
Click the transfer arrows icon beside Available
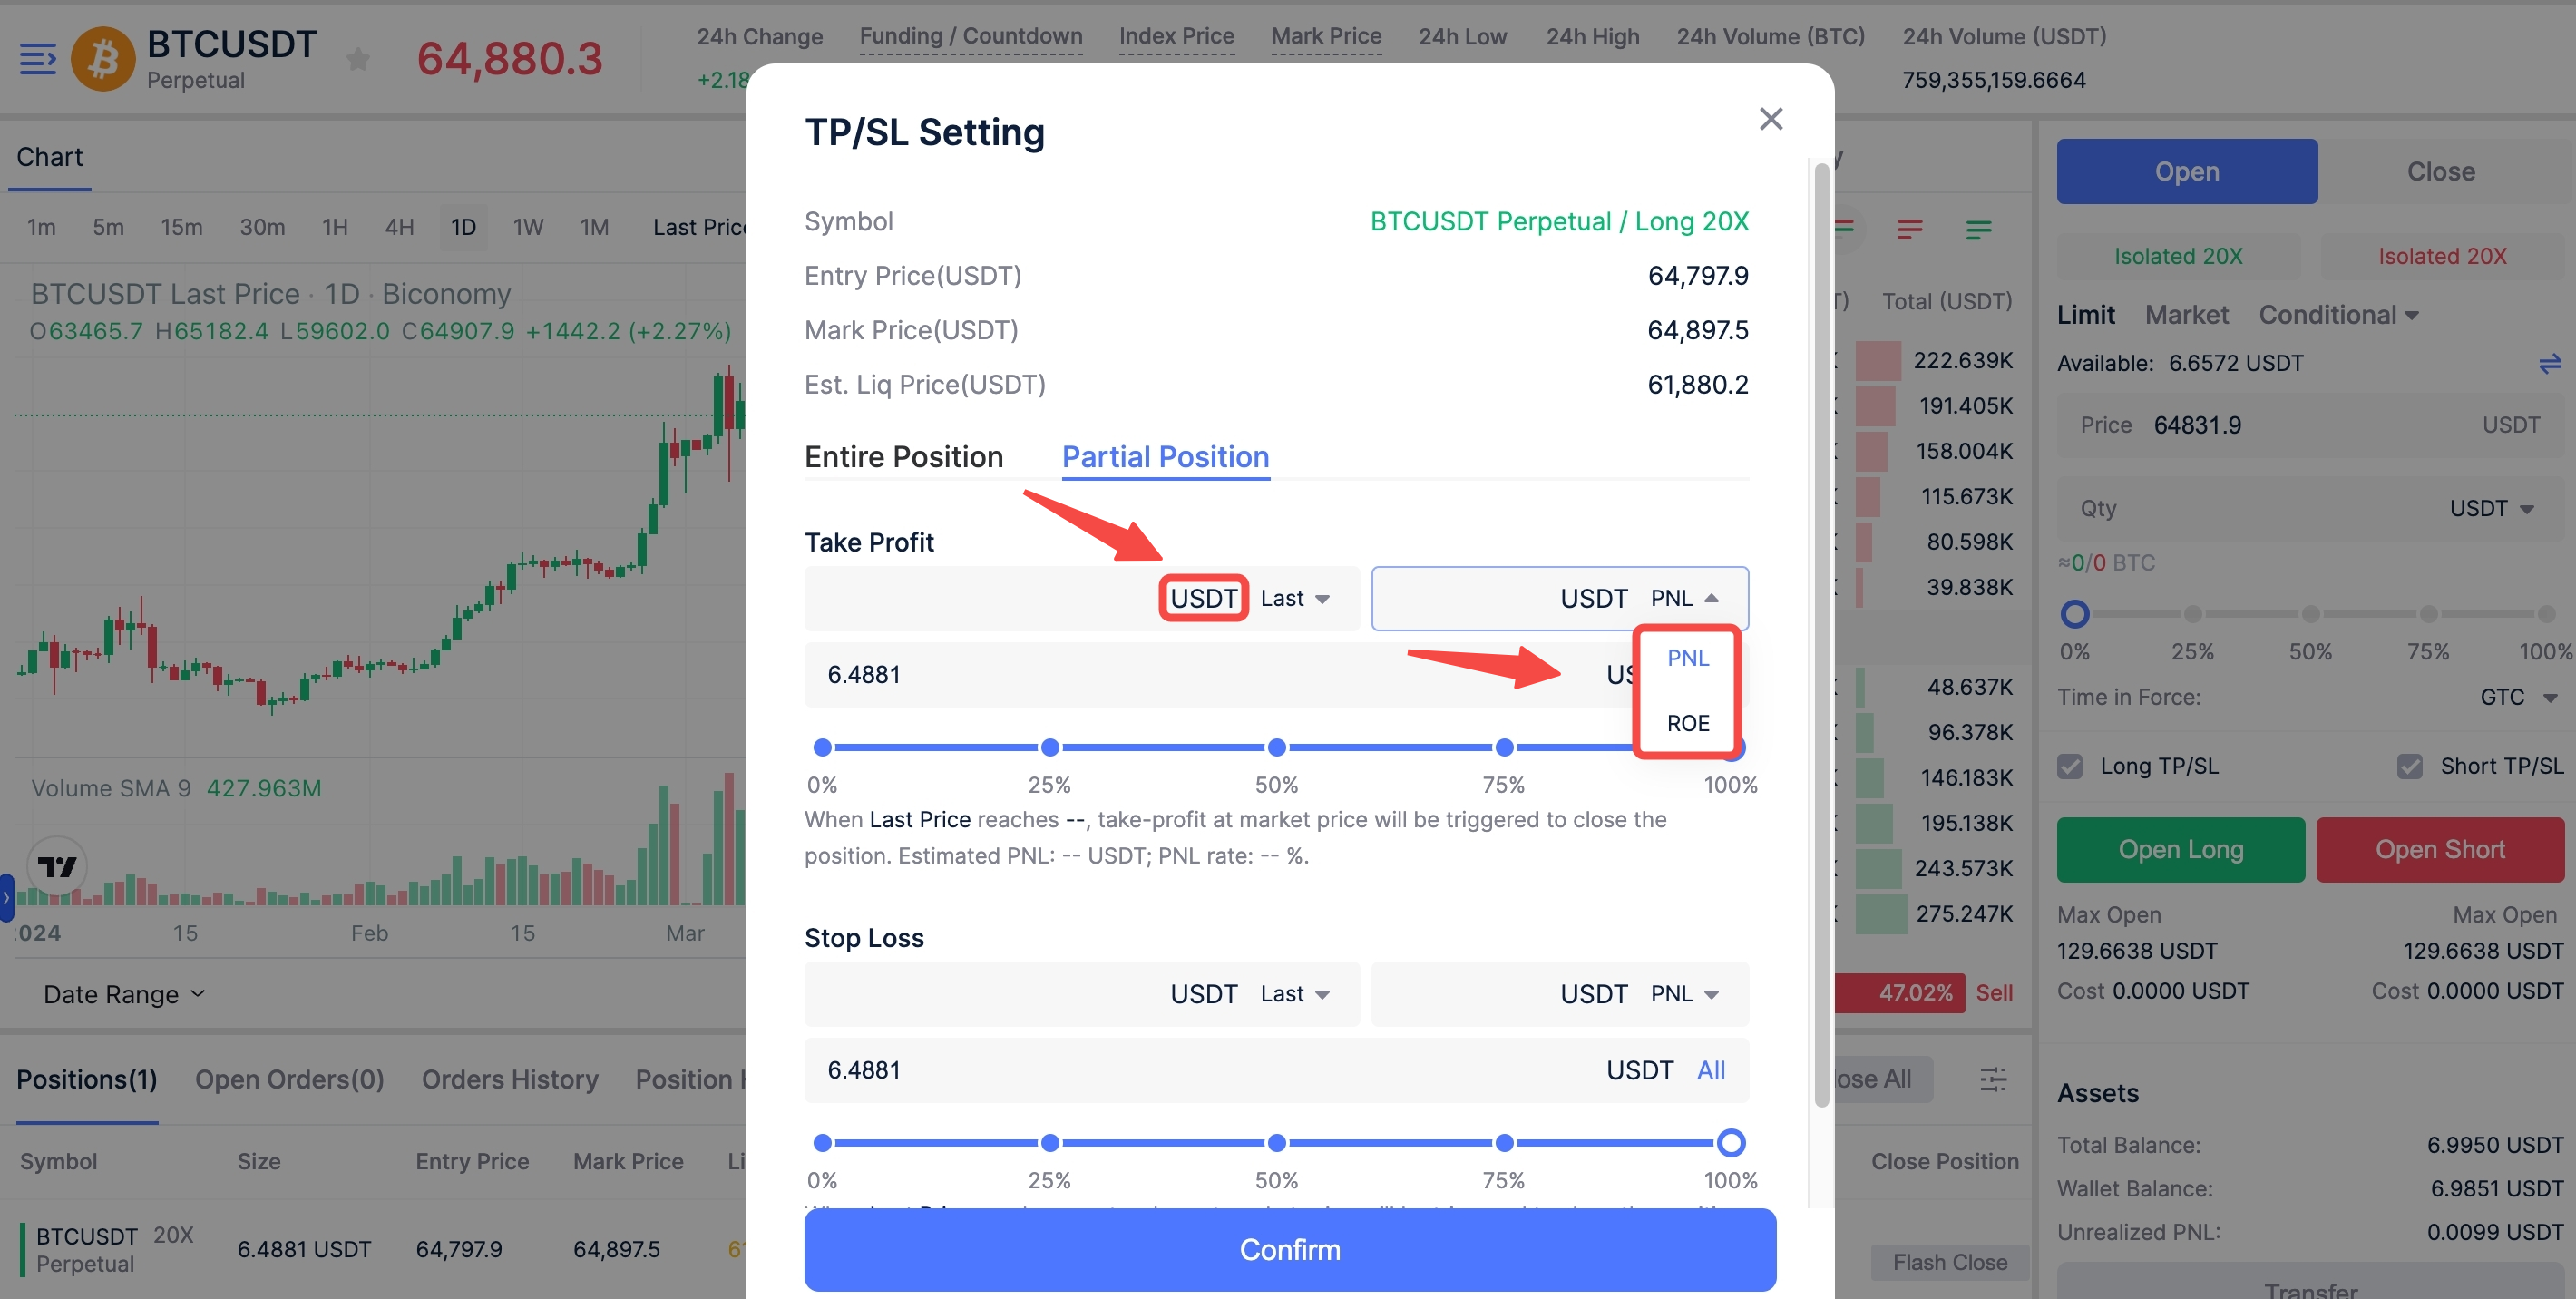[x=2549, y=363]
